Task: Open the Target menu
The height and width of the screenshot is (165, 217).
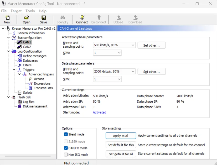Action: pos(16,11)
